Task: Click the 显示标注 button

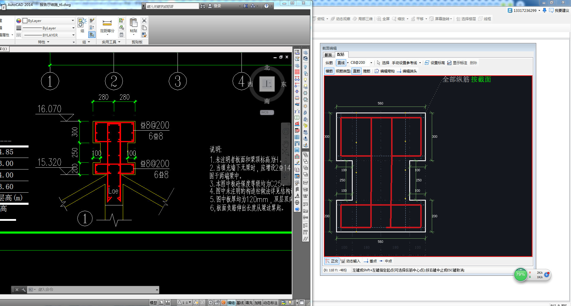Action: click(457, 63)
